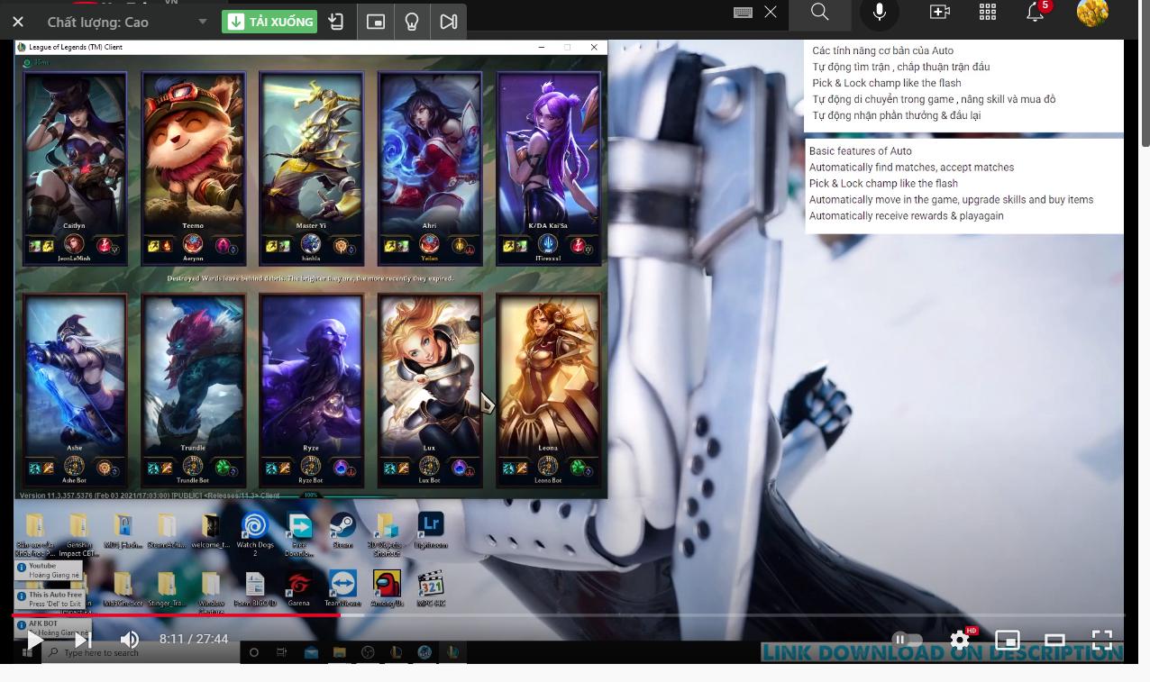The height and width of the screenshot is (682, 1150).
Task: Click the Among Us desktop icon
Action: (x=387, y=588)
